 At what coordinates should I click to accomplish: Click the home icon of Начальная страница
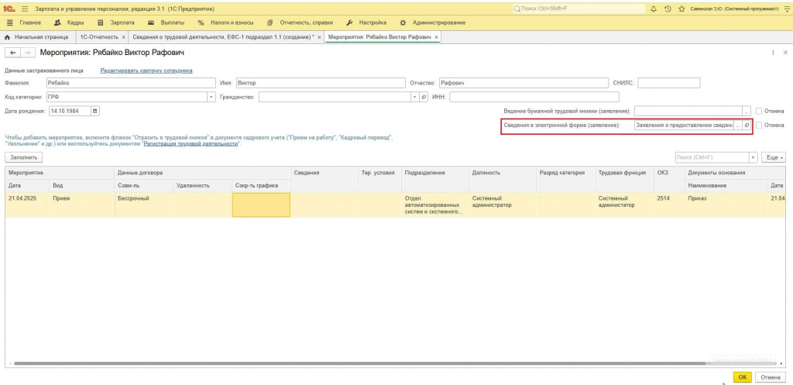point(7,37)
